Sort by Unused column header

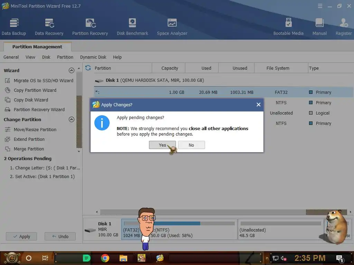236,68
